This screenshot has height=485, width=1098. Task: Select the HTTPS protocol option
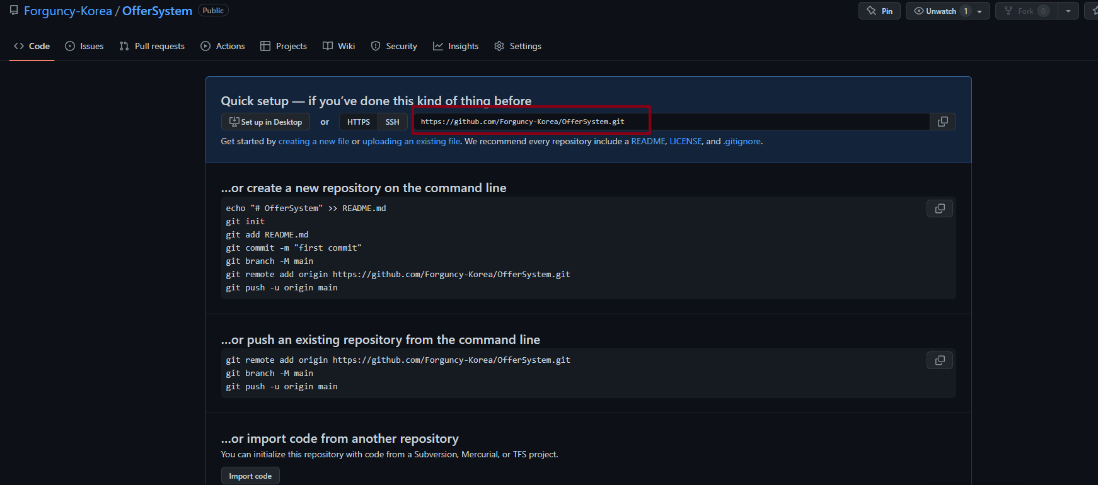[358, 122]
